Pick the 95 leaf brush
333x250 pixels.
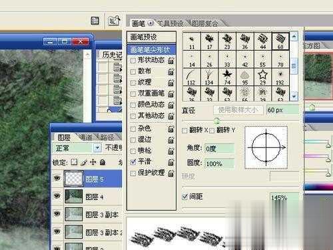click(x=245, y=77)
